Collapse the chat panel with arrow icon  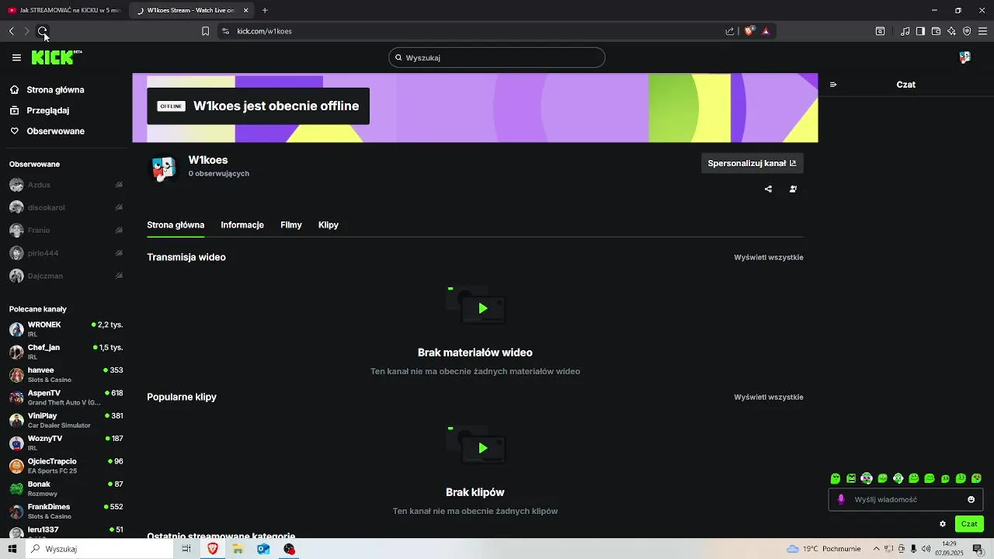(833, 85)
